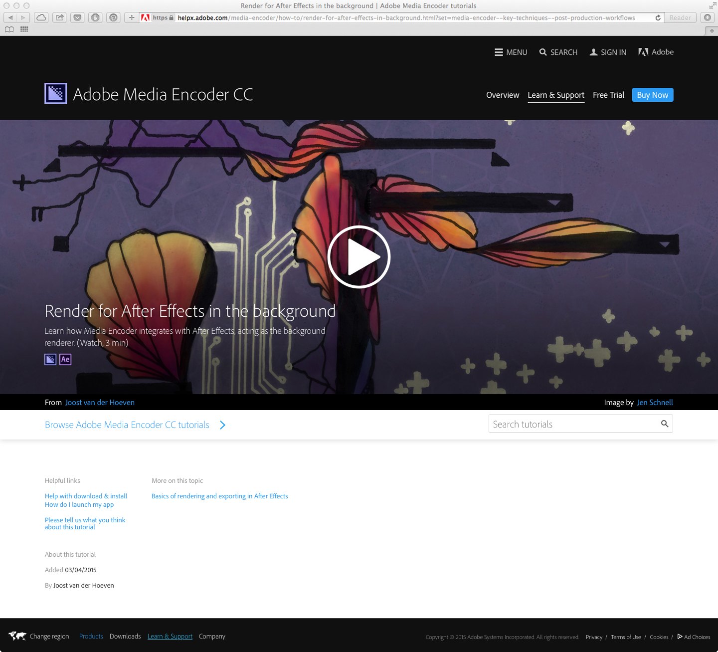
Task: Open the Free Trial tab
Action: pyautogui.click(x=608, y=95)
